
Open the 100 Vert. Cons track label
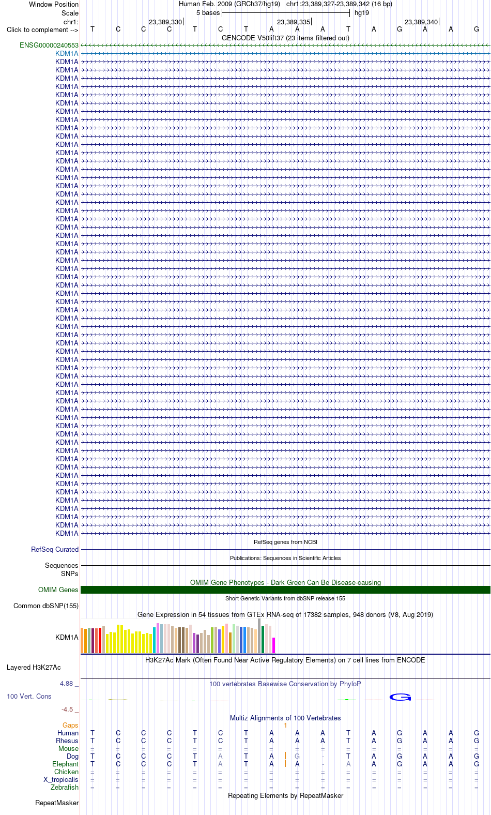point(29,696)
